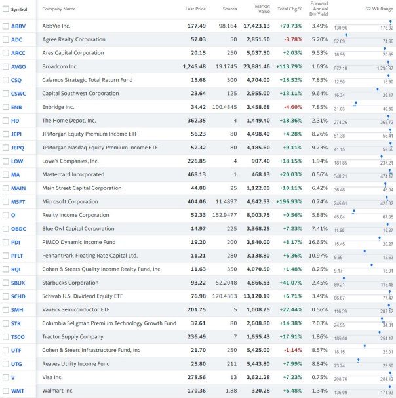Image resolution: width=396 pixels, height=398 pixels.
Task: Sort by Company Name column header
Action: click(x=59, y=9)
